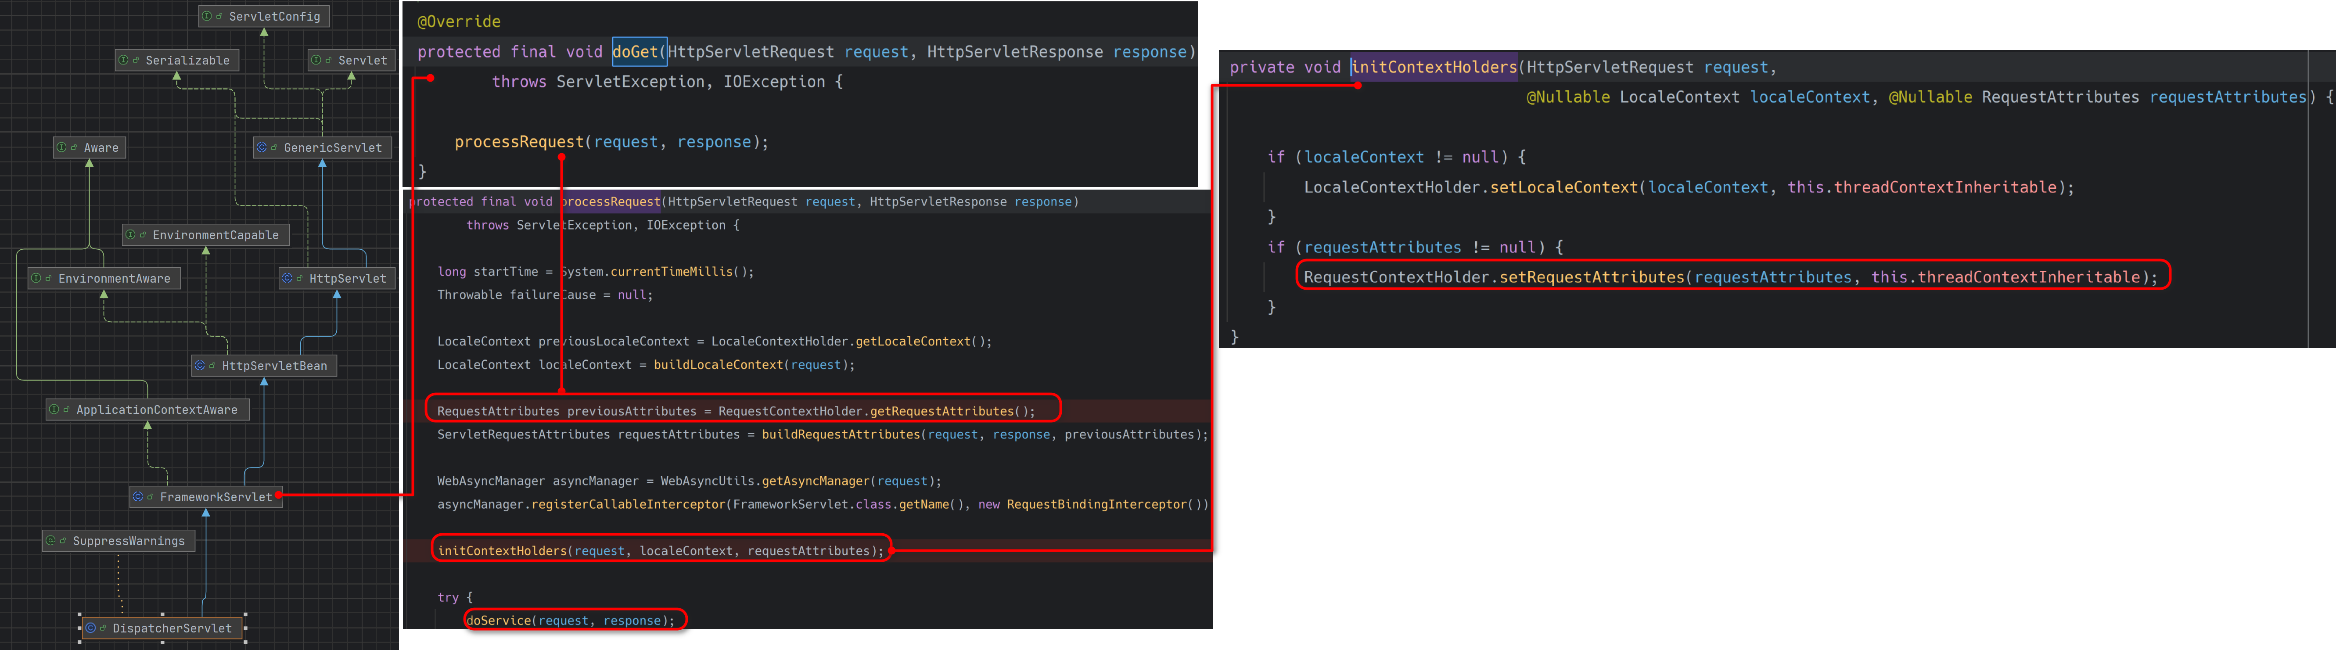Select the EnvironmentAware label in diagram

point(114,278)
